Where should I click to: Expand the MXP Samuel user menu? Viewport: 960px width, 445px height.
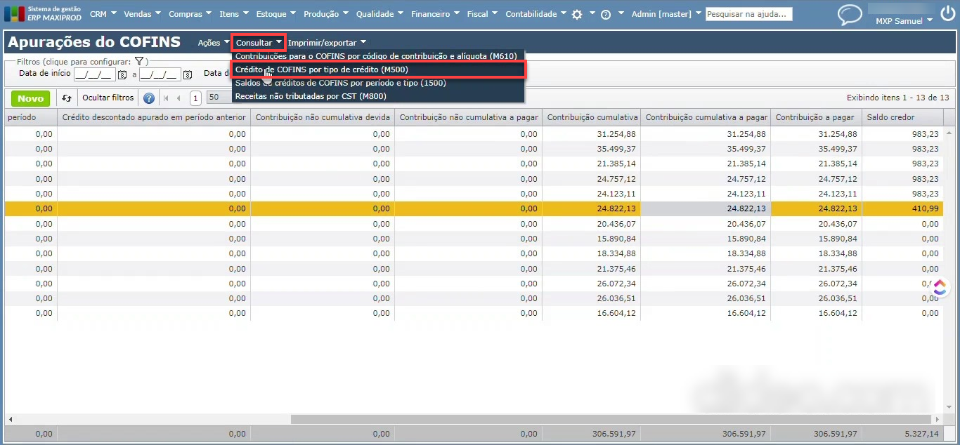click(904, 21)
